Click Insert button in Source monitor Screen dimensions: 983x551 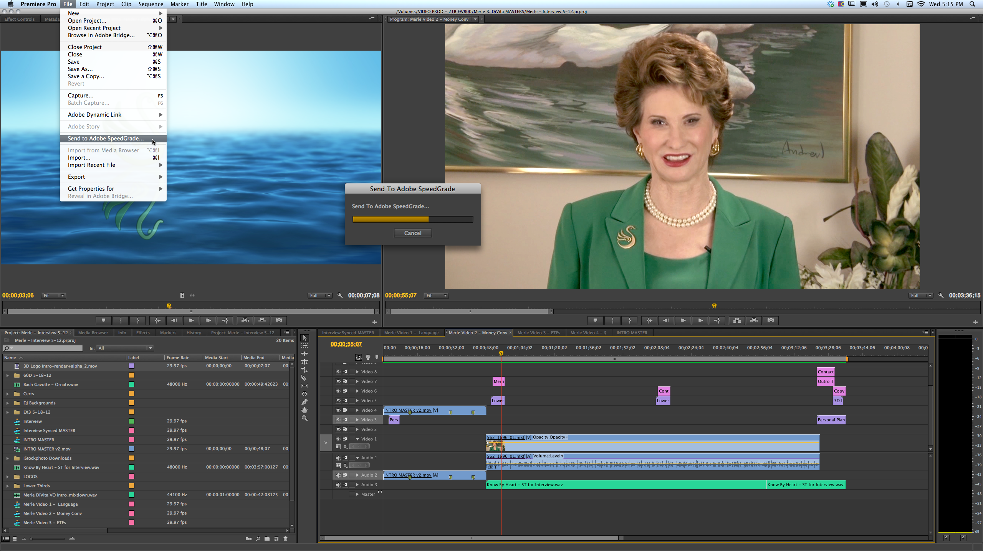pyautogui.click(x=245, y=320)
